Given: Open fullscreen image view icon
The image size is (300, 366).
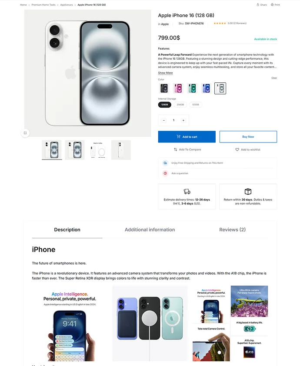Looking at the screenshot, I should coord(25,133).
